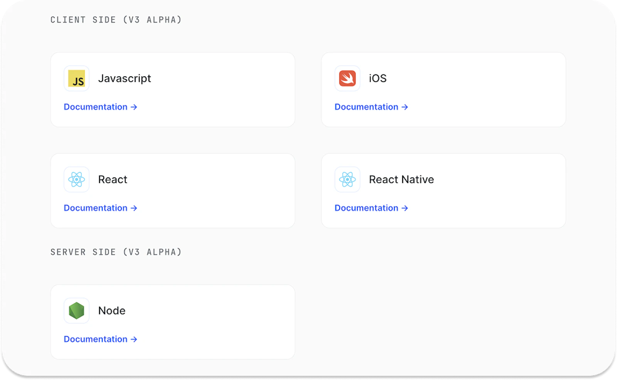Open the Javascript Documentation link
Viewport: 617px width, 380px height.
pyautogui.click(x=96, y=107)
